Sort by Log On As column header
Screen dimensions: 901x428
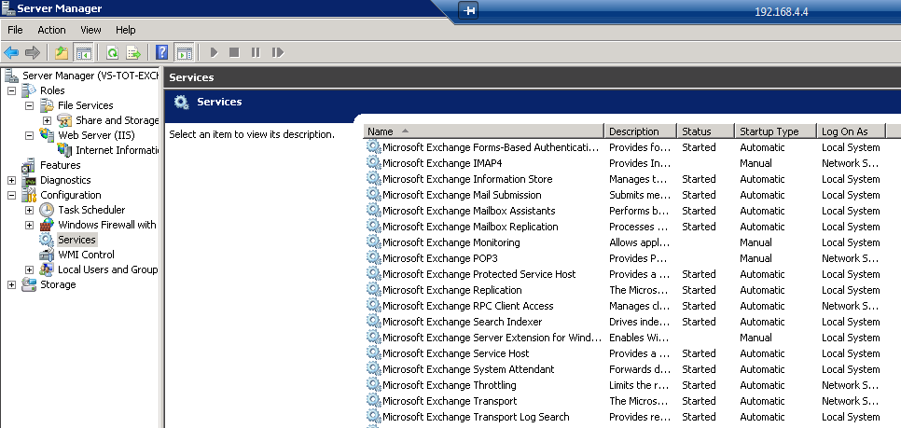852,131
